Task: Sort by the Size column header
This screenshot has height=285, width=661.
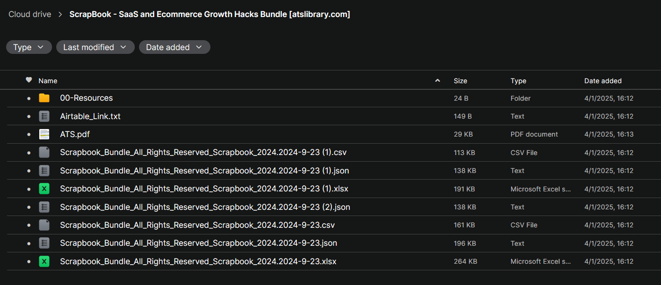Action: coord(461,81)
